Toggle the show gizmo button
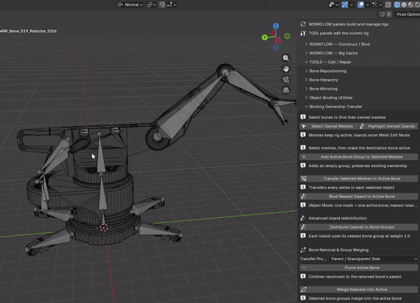The image size is (420, 303). point(345,5)
